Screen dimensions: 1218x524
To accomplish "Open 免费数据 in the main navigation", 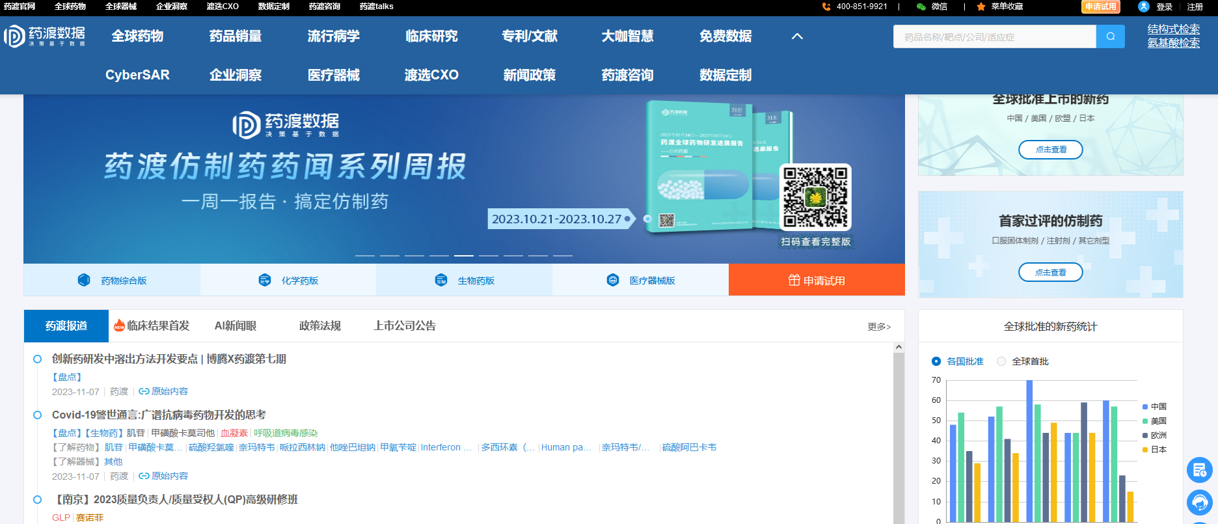I will click(x=725, y=36).
